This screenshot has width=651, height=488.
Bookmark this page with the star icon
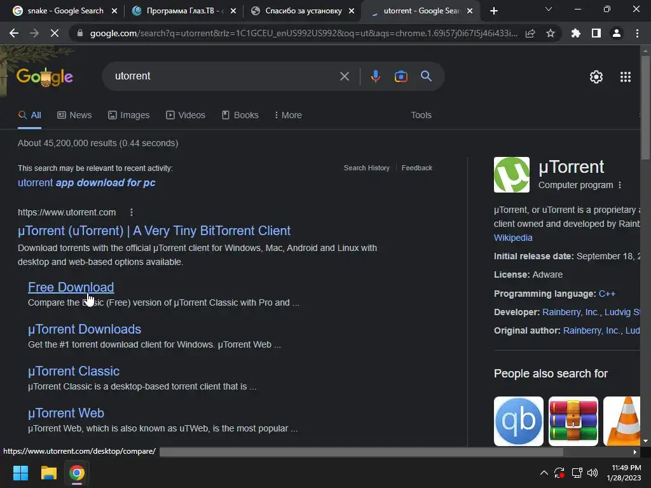click(551, 33)
